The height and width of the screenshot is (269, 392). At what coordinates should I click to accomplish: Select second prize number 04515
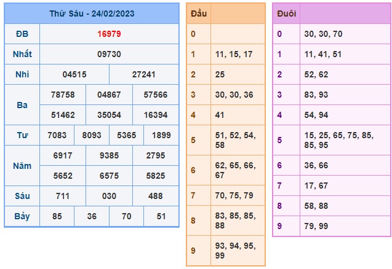(74, 74)
